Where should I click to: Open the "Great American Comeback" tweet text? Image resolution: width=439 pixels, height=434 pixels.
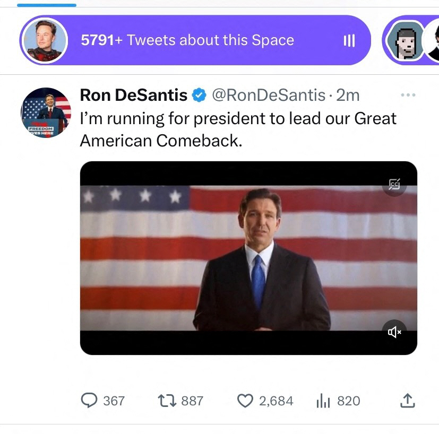tap(238, 129)
